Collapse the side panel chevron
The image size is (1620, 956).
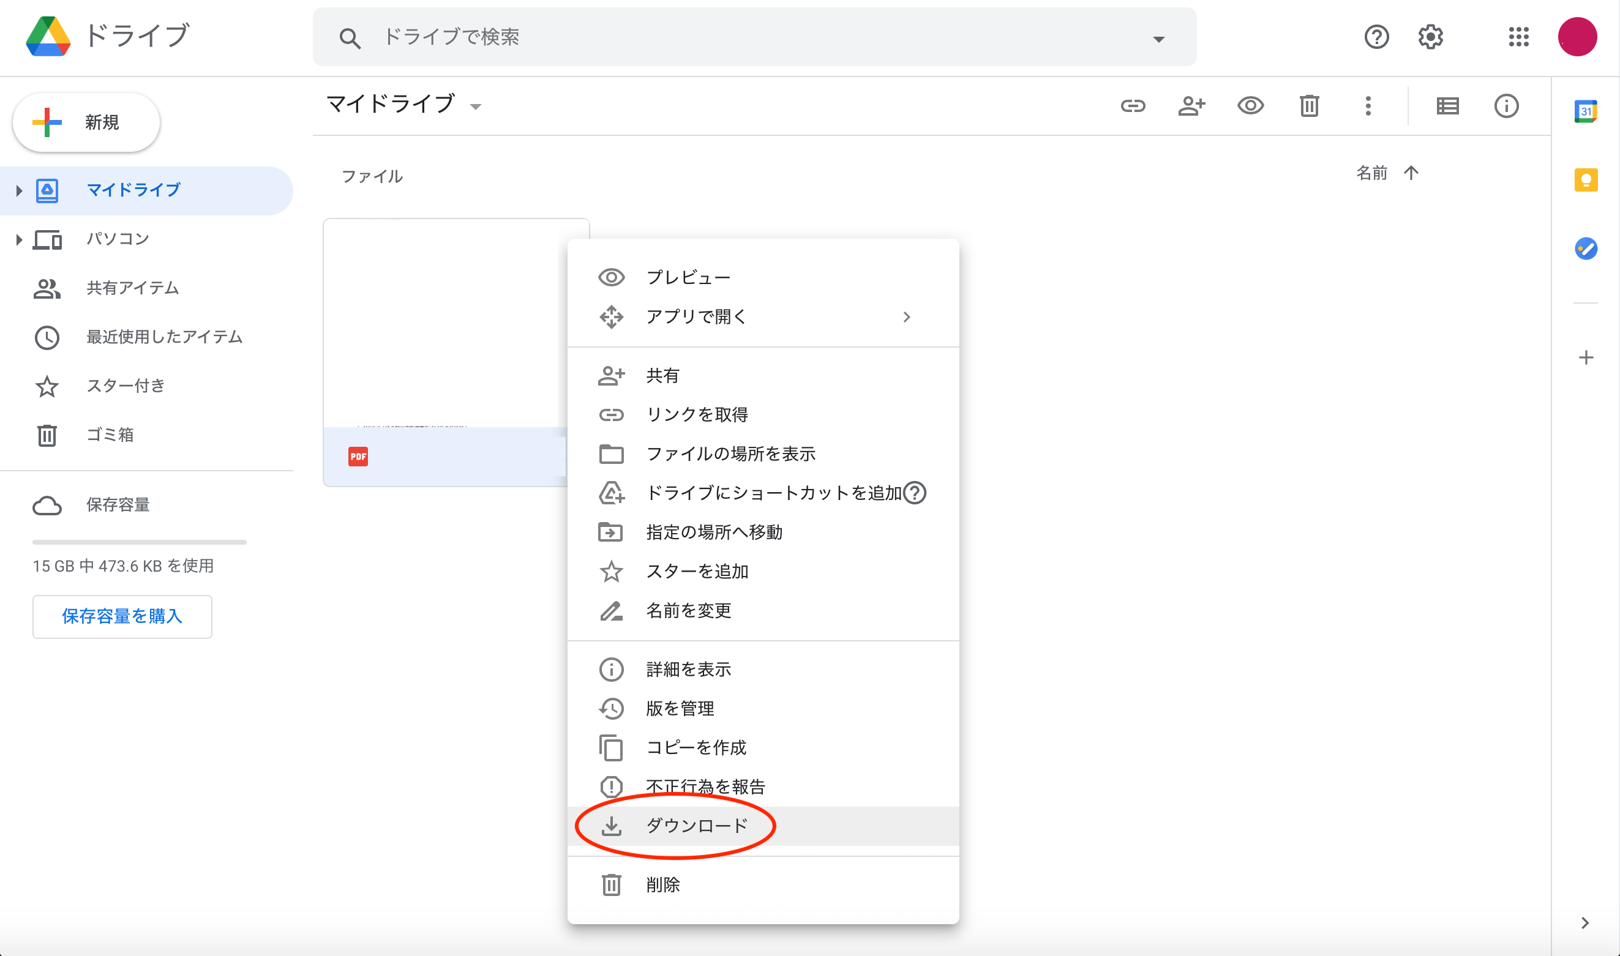click(1585, 923)
